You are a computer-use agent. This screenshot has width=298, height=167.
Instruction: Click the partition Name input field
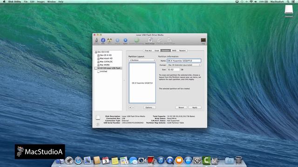[184, 61]
